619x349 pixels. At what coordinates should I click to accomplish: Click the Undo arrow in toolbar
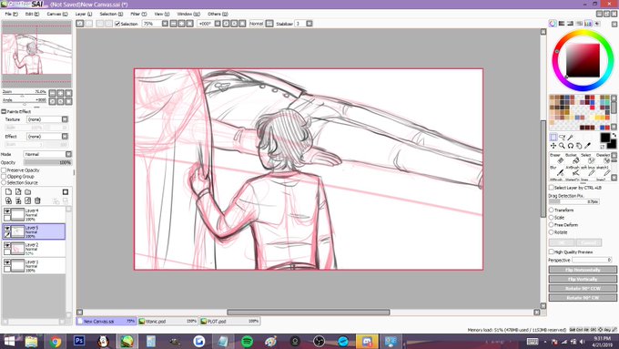pos(80,24)
